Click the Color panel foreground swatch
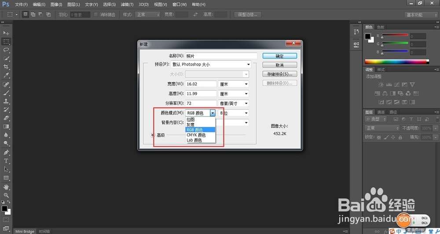The width and height of the screenshot is (440, 234). (367, 37)
